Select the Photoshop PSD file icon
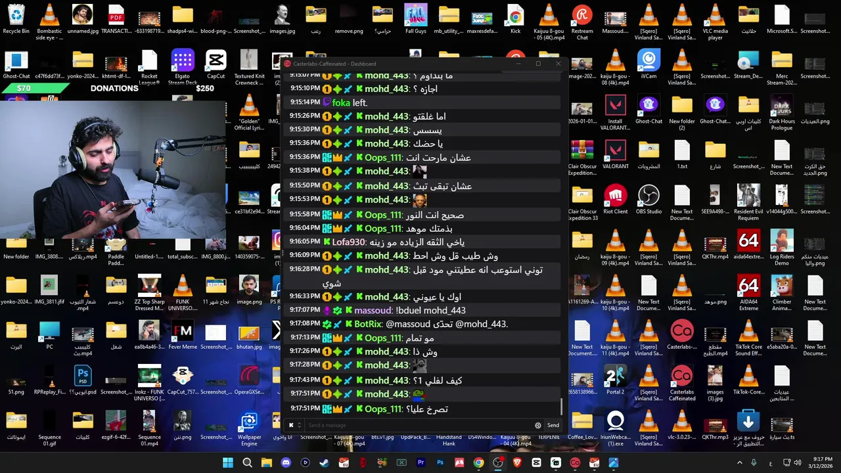The width and height of the screenshot is (841, 473). pos(82,380)
